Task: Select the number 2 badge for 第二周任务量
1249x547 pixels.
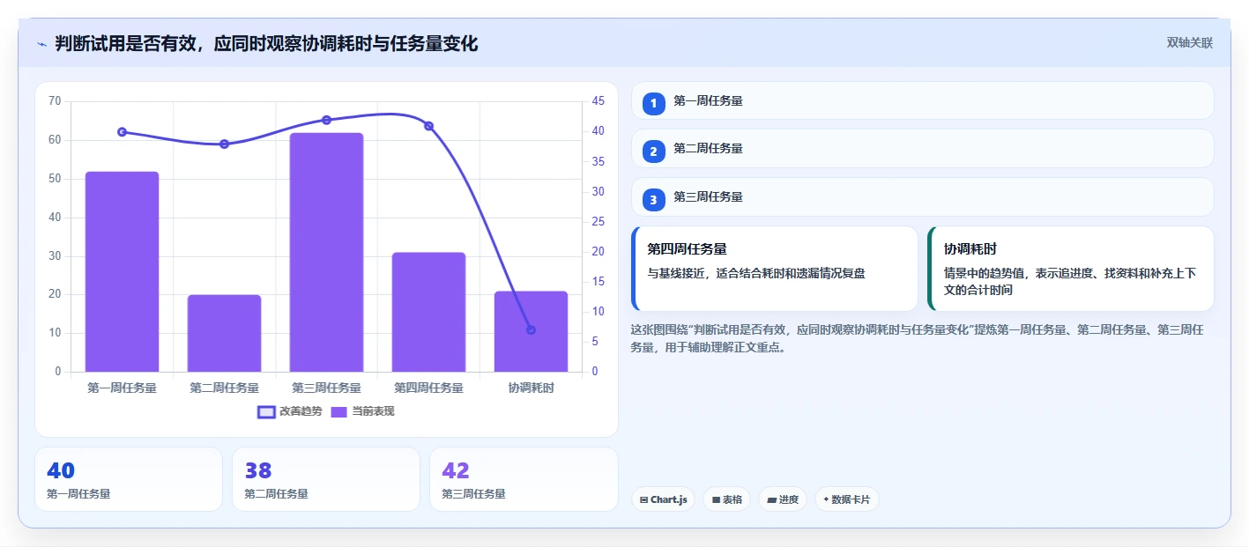Action: click(x=653, y=152)
